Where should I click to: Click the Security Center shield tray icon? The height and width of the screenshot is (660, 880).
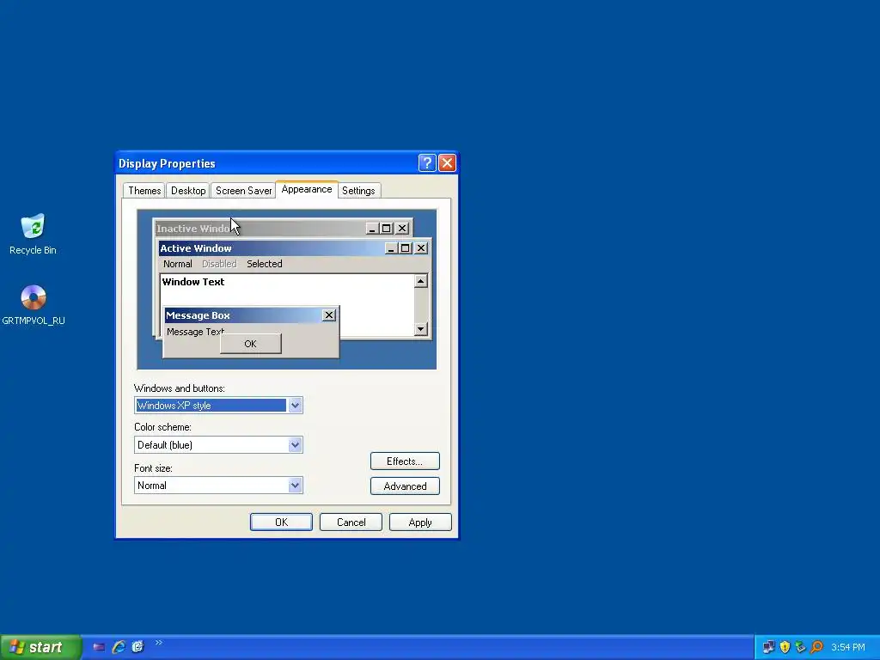[785, 647]
